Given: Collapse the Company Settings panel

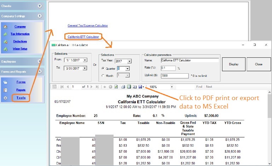Looking at the screenshot, I should click(x=40, y=16).
